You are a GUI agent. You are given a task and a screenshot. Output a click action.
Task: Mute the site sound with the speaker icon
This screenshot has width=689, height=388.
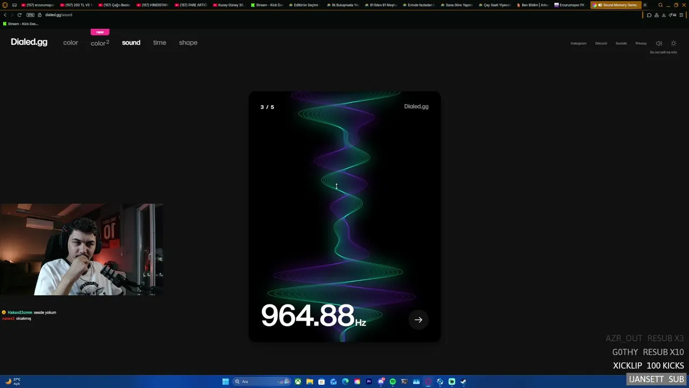pos(659,43)
